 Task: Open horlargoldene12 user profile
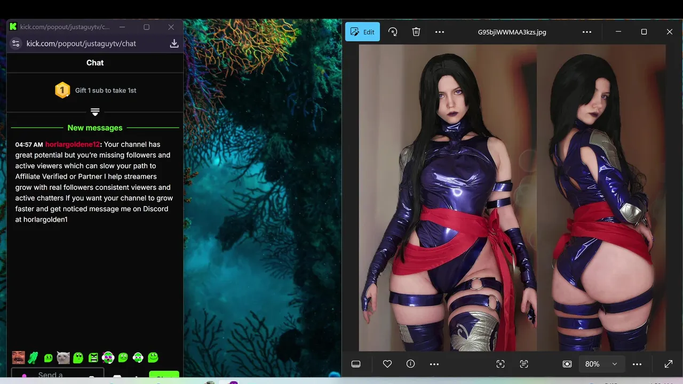tap(73, 145)
